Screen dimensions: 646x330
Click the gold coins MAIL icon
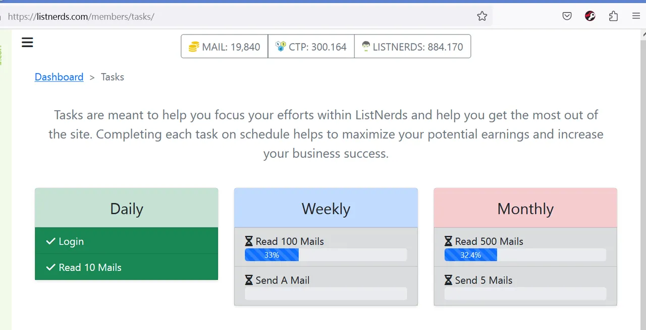coord(194,47)
